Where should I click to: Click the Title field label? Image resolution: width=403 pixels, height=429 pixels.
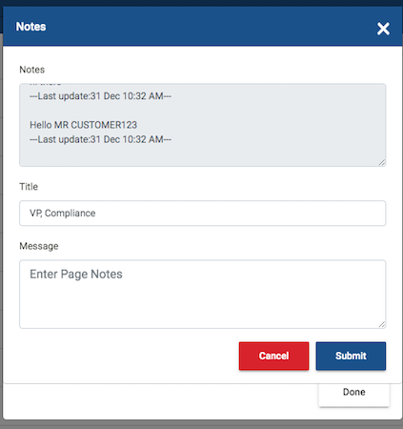click(29, 187)
